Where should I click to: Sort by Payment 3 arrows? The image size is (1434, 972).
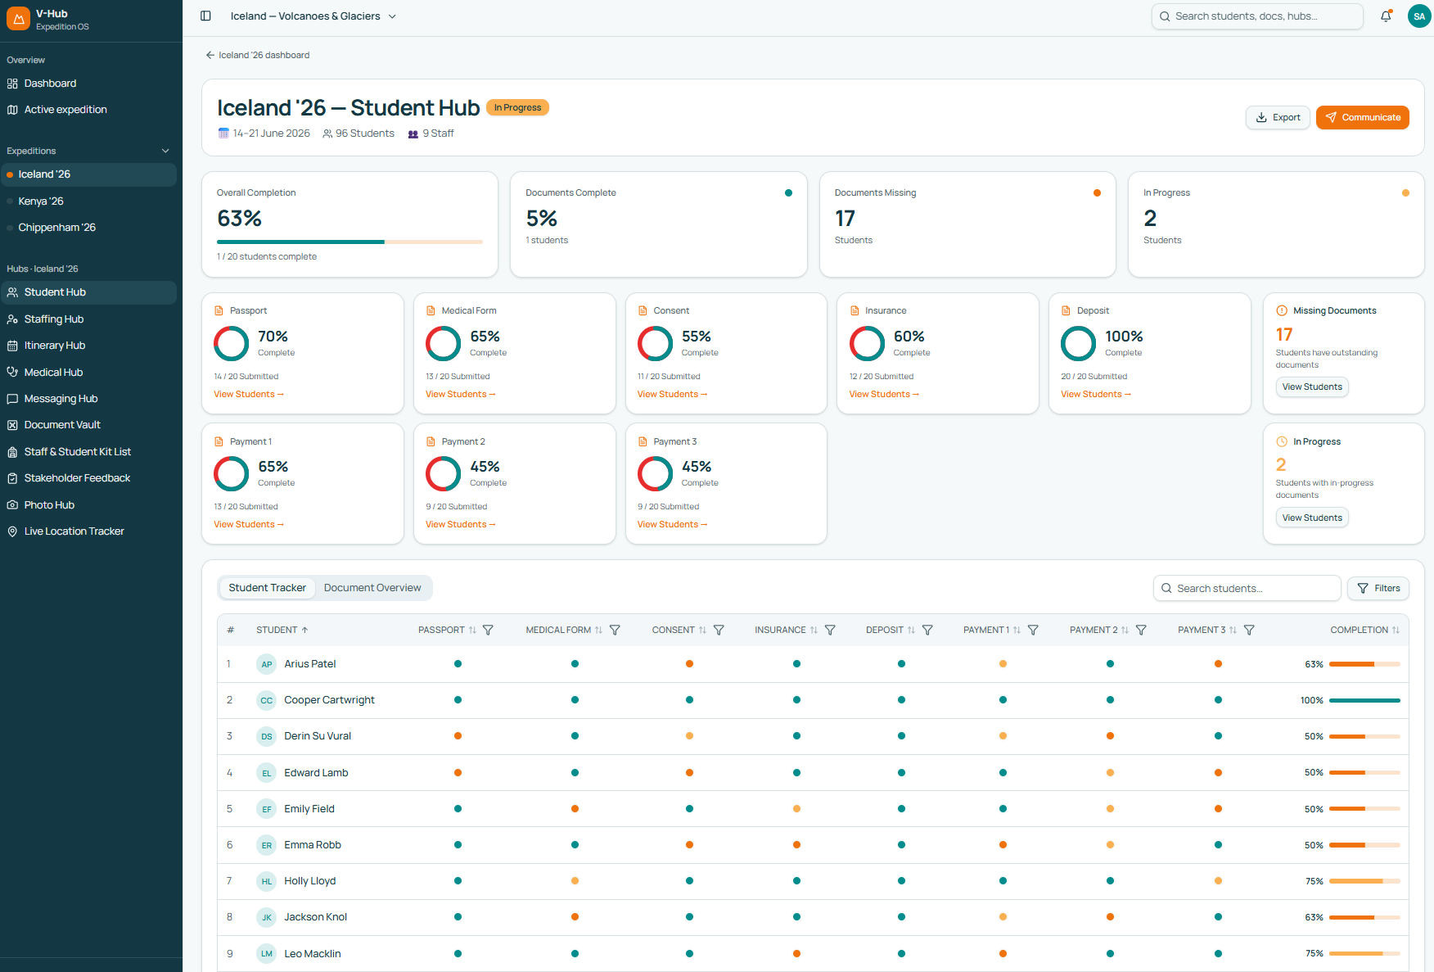click(1233, 631)
